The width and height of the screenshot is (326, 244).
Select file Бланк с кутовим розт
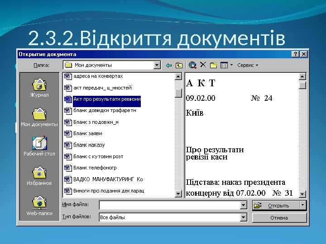[x=98, y=156]
